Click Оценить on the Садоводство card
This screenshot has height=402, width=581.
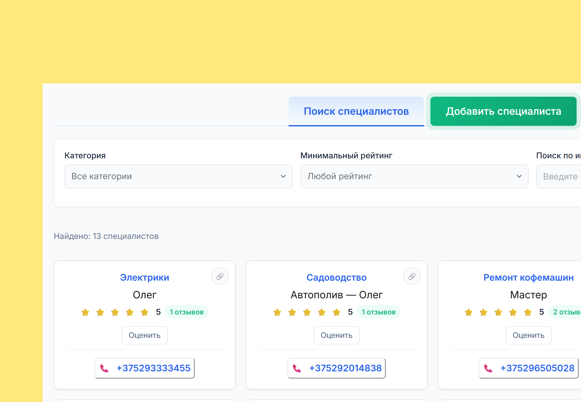pyautogui.click(x=336, y=335)
